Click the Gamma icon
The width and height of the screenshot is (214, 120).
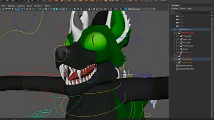click(115, 9)
